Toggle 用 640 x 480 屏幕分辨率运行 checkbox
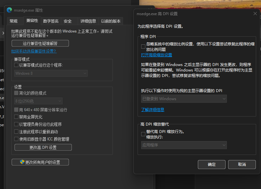This screenshot has height=189, width=261. tap(16, 109)
